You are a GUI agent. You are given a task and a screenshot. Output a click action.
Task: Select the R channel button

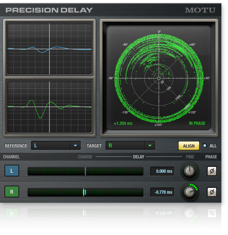click(12, 192)
